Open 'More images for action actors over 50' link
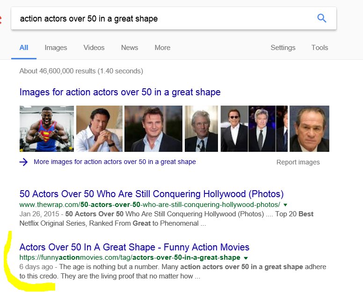363x292 pixels. click(115, 162)
